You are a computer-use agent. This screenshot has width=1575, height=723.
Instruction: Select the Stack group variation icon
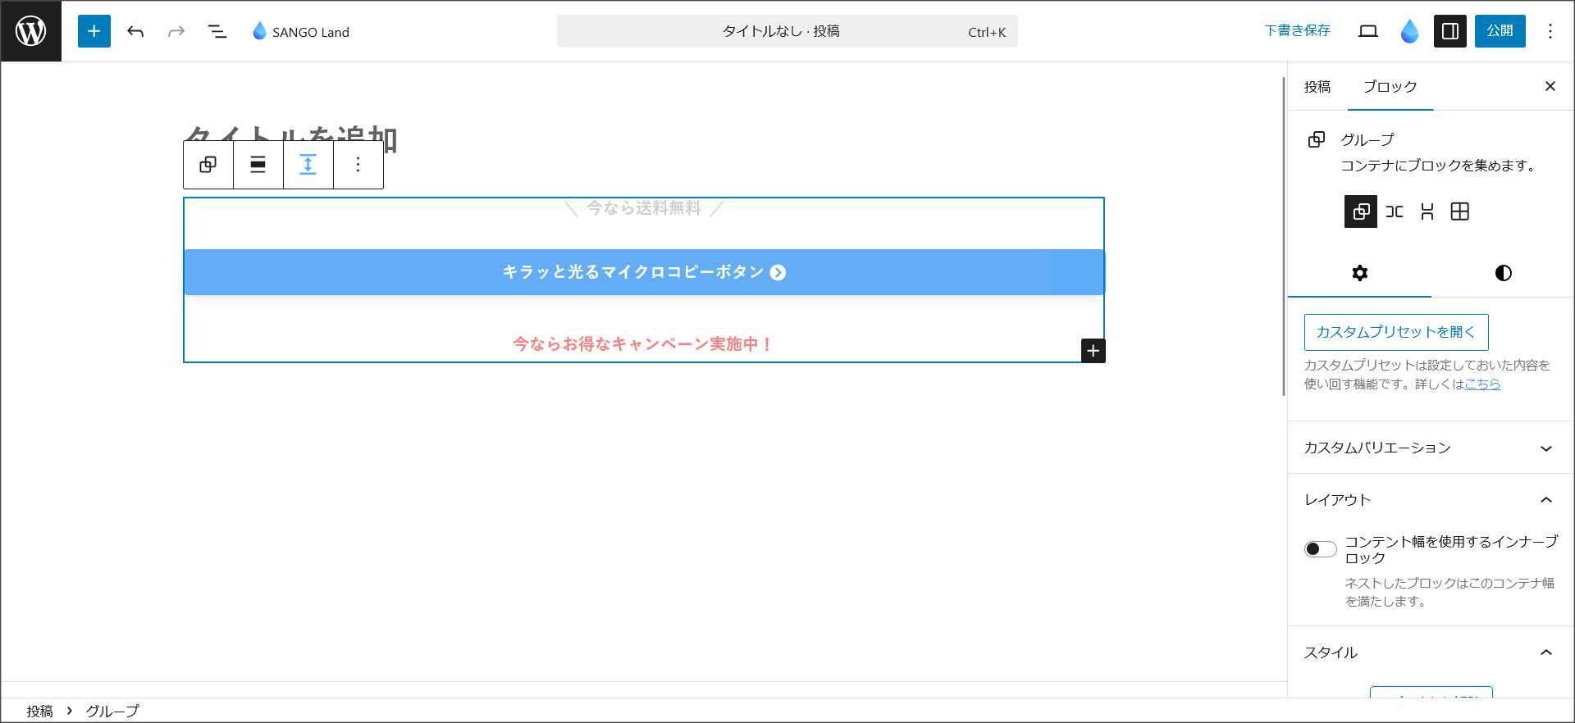[1427, 211]
